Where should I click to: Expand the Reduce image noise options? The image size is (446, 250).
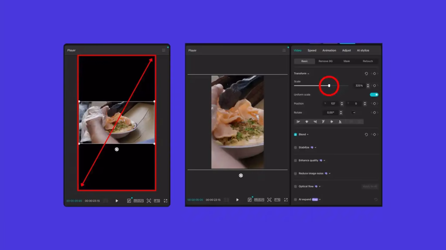pyautogui.click(x=330, y=174)
